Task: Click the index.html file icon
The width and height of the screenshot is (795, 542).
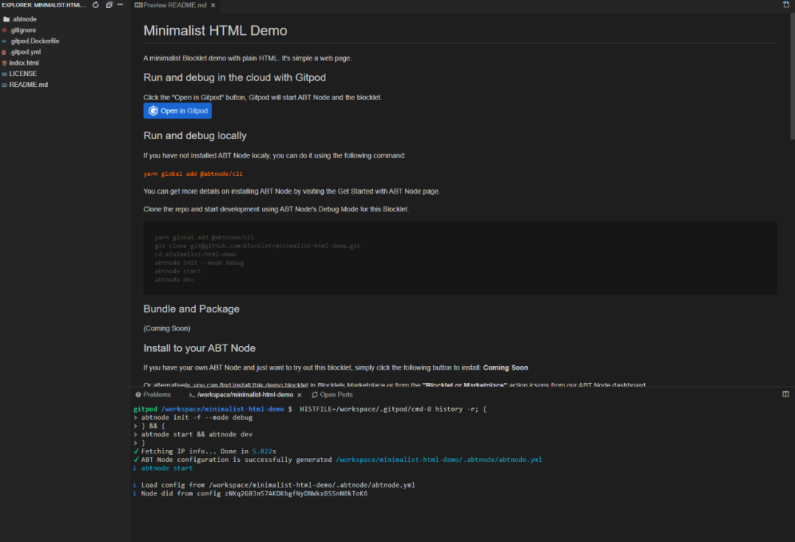Action: point(4,63)
